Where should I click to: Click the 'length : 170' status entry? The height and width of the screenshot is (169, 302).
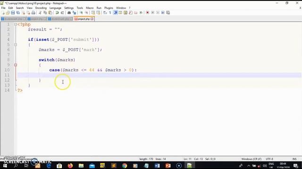146,159
